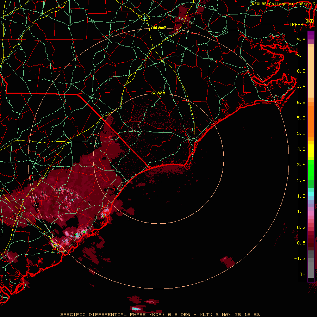This screenshot has width=317, height=317.
Task: Click the purple swatch atop the color bar
Action: (x=311, y=35)
